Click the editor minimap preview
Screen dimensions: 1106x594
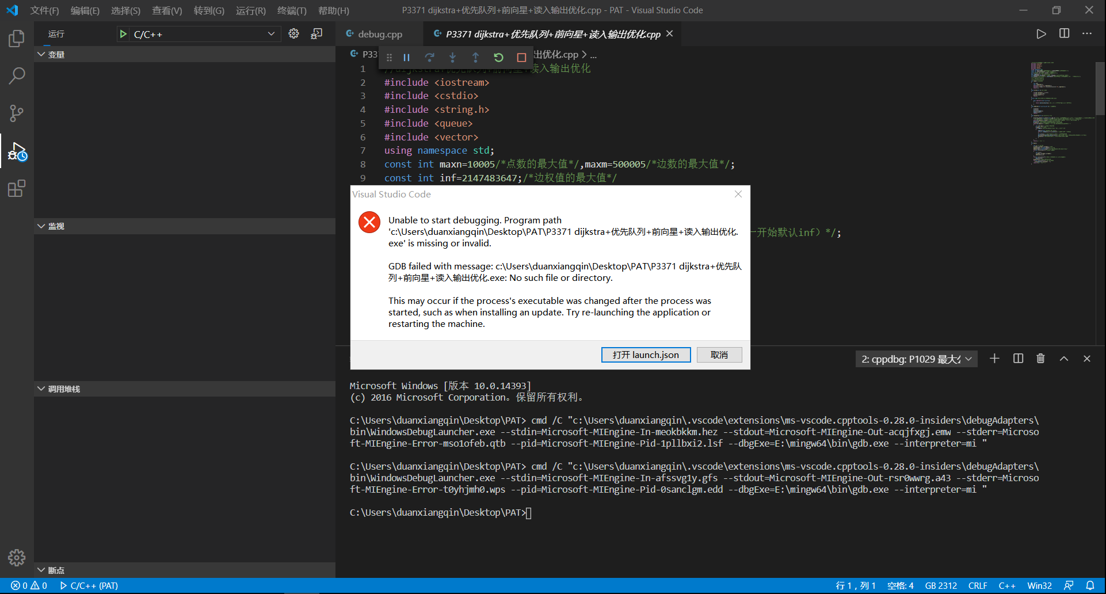[1062, 112]
